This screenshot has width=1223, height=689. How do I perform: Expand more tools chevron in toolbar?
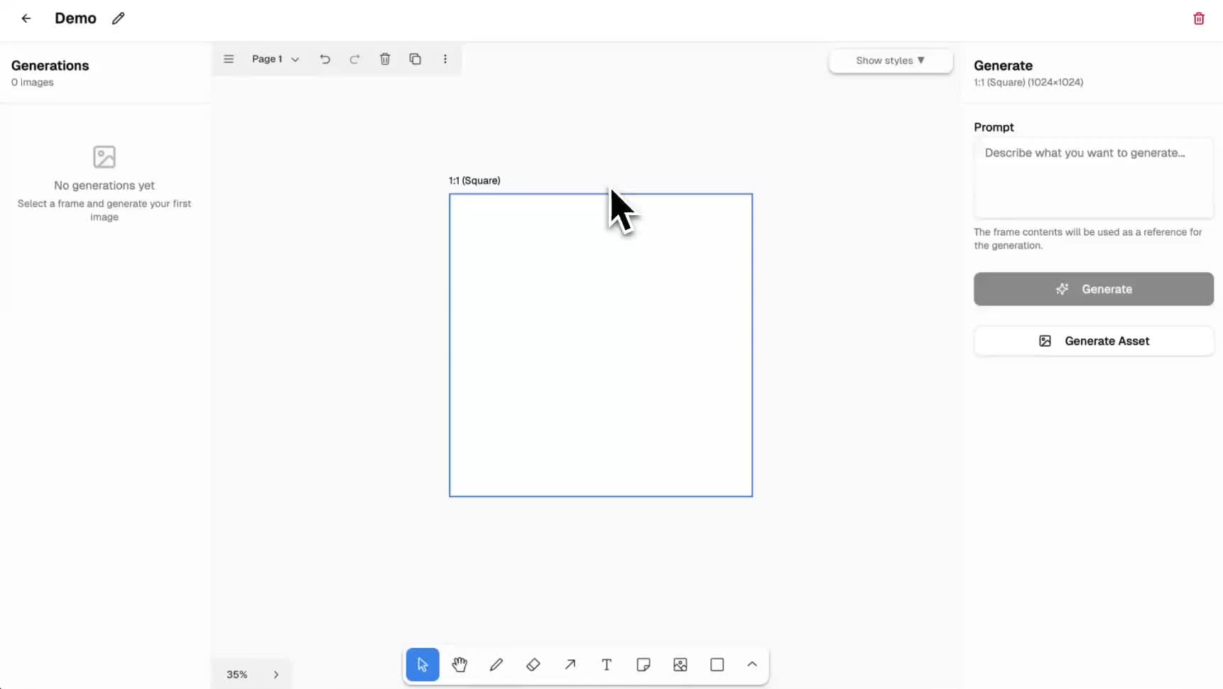coord(752,664)
